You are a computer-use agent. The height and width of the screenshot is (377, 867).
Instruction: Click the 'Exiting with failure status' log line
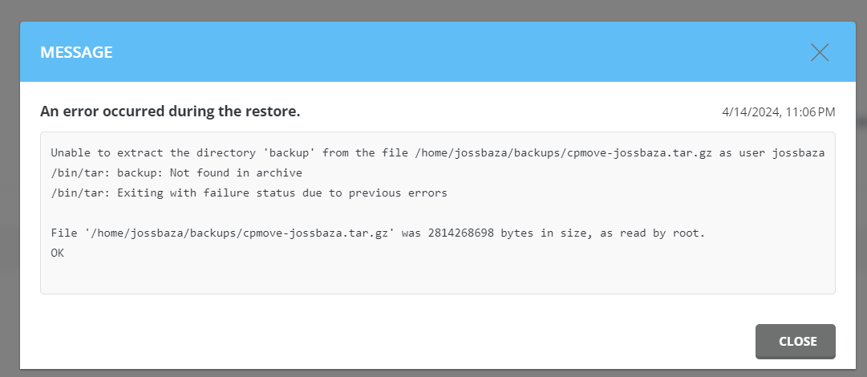(x=249, y=193)
